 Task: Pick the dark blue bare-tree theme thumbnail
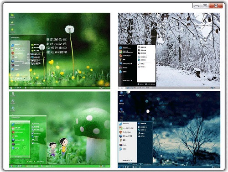click(169, 130)
